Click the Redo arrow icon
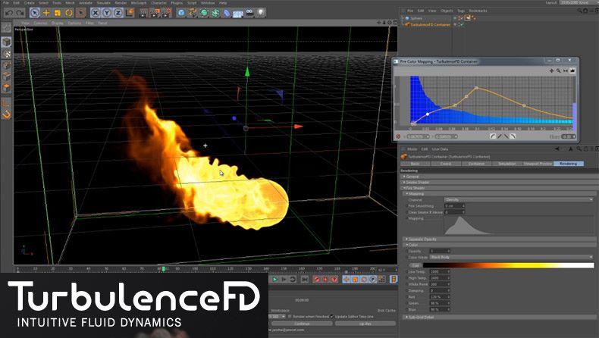Image resolution: width=599 pixels, height=338 pixels. [x=20, y=13]
